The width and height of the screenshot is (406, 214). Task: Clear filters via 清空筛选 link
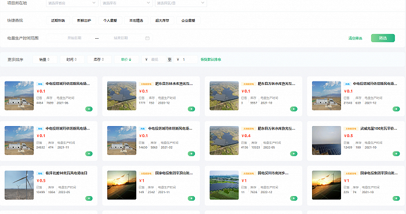point(355,38)
